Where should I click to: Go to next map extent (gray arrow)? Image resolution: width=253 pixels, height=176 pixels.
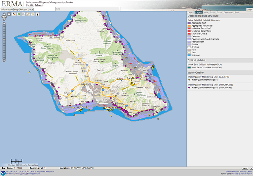tap(24, 14)
